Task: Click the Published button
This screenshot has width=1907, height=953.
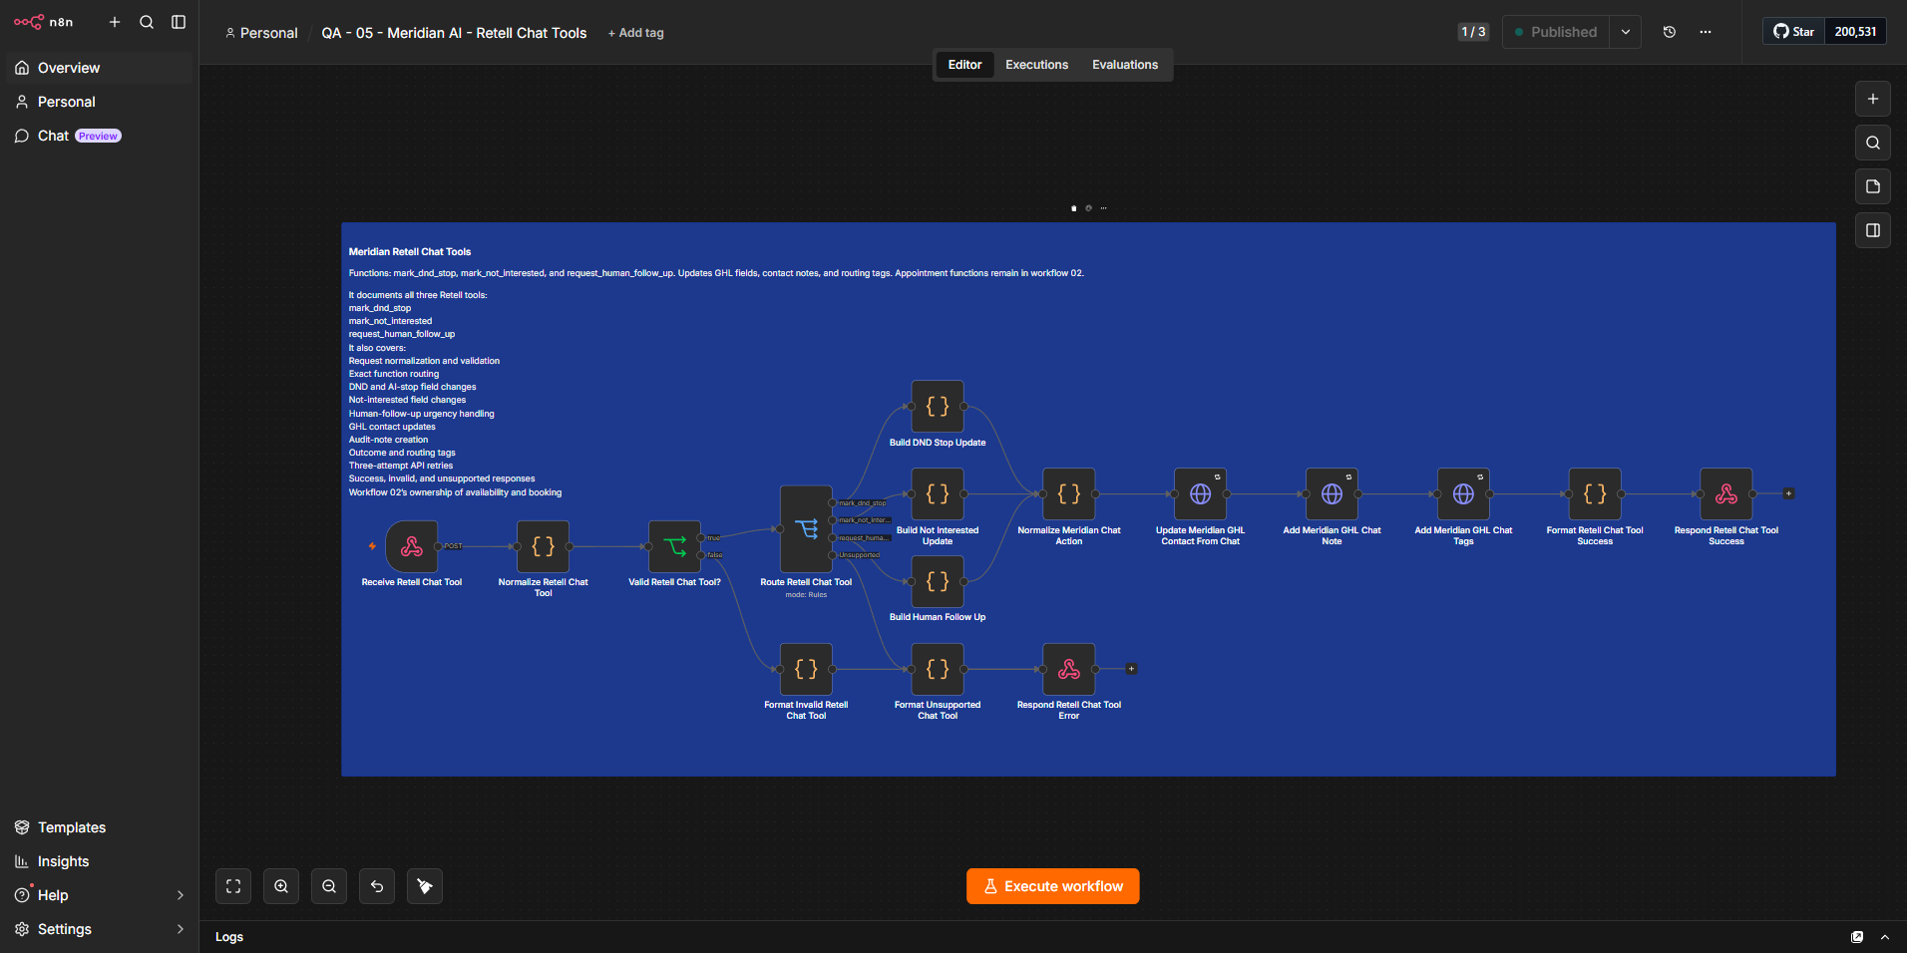Action: (x=1556, y=32)
